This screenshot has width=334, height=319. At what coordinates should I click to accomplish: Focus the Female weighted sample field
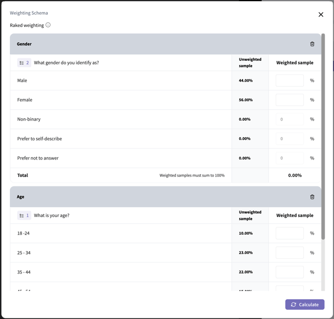tap(290, 100)
